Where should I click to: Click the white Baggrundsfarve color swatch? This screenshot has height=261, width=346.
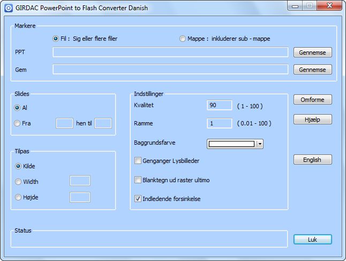tap(231, 144)
